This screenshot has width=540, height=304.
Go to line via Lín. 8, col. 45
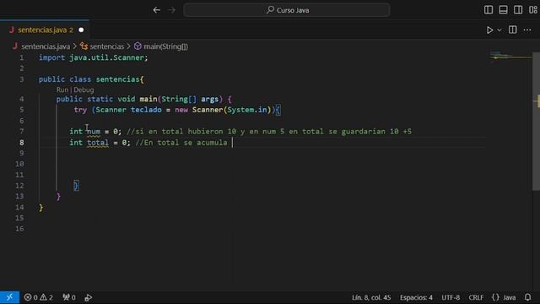[x=371, y=297]
